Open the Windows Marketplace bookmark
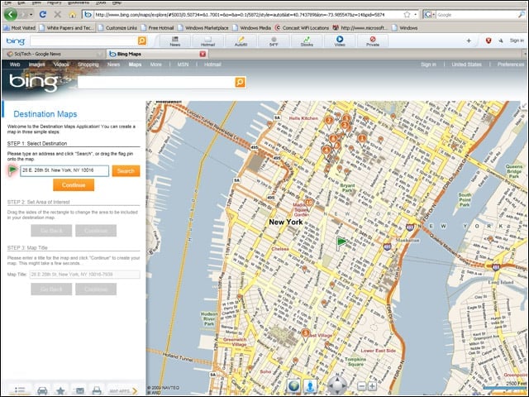This screenshot has width=529, height=397. click(x=203, y=27)
